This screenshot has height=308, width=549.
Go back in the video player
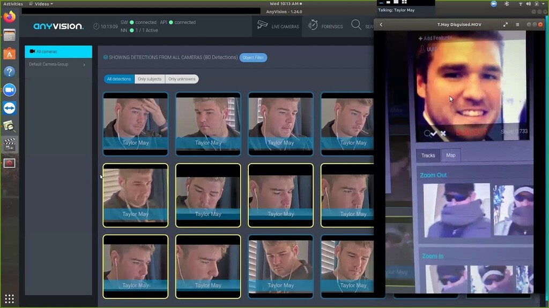point(381,25)
